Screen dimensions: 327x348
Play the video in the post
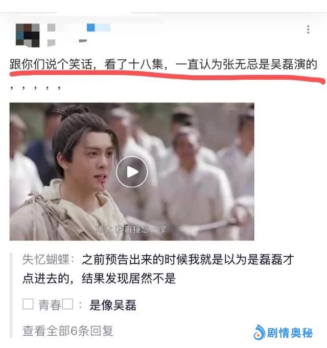[132, 171]
